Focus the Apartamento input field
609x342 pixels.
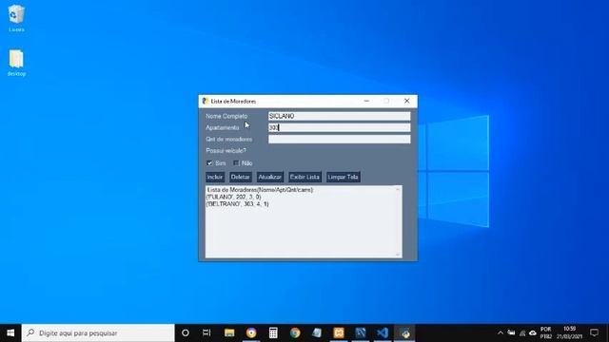[339, 127]
